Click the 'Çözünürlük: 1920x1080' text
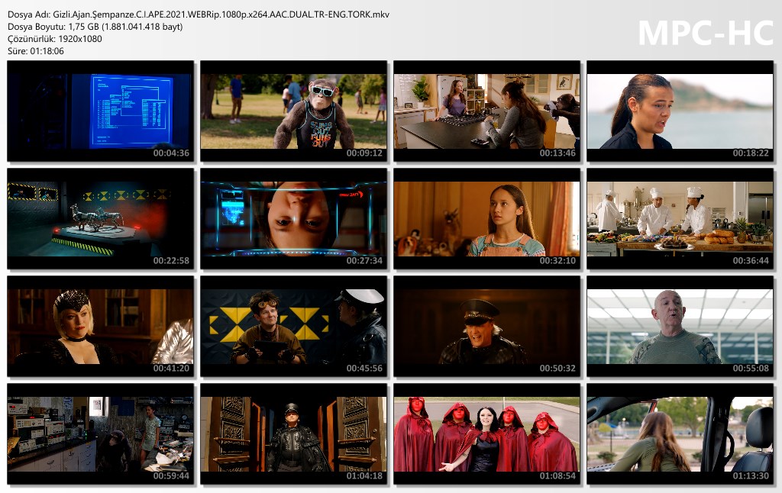The image size is (782, 493). [x=55, y=39]
